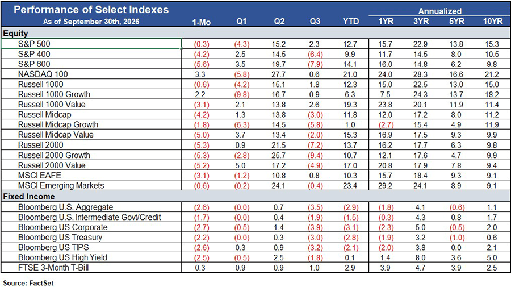Click Russell 2000 Value 1YR value 20.8
Viewport: 511px width, 287px height.
click(385, 165)
